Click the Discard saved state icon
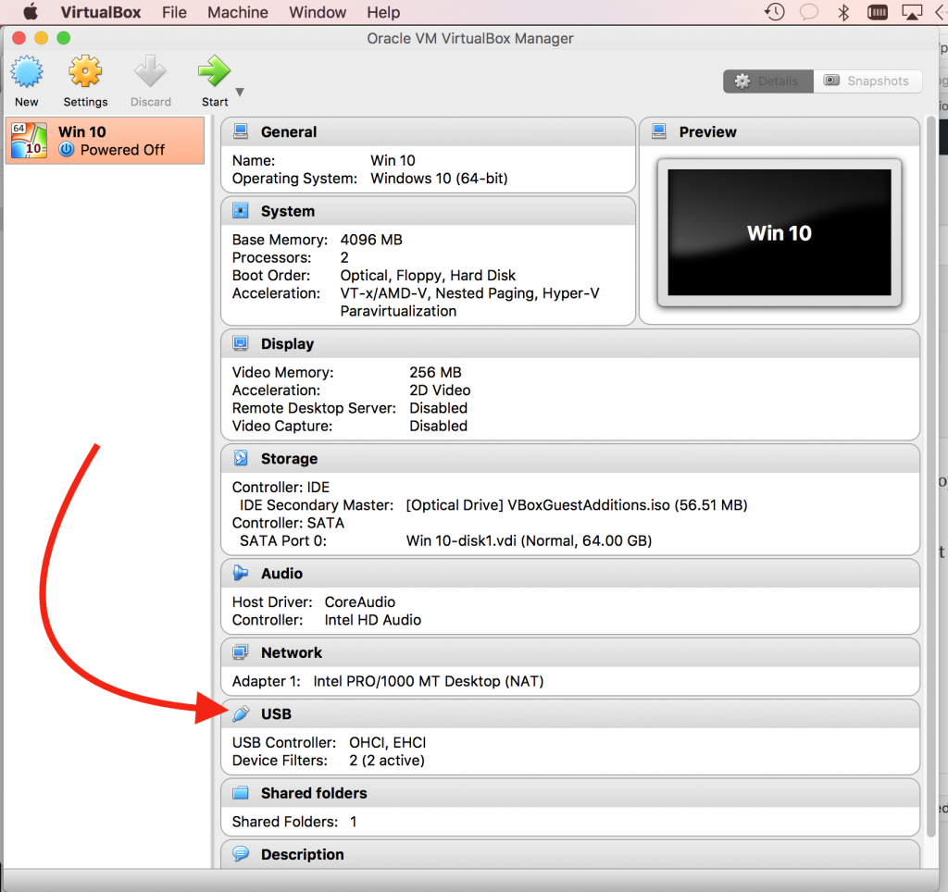 (x=150, y=71)
